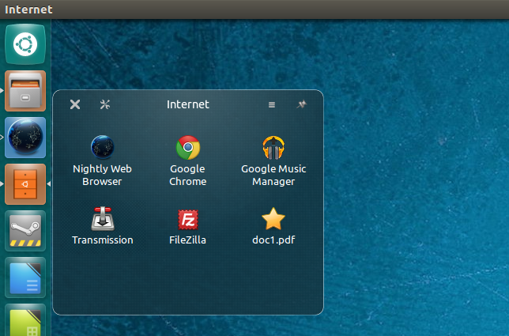Click the doc1.pdf file name

[x=273, y=240]
